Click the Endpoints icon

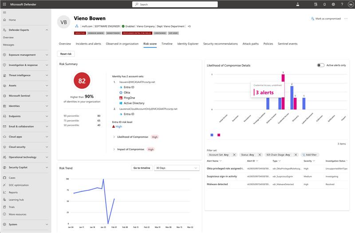4,116
